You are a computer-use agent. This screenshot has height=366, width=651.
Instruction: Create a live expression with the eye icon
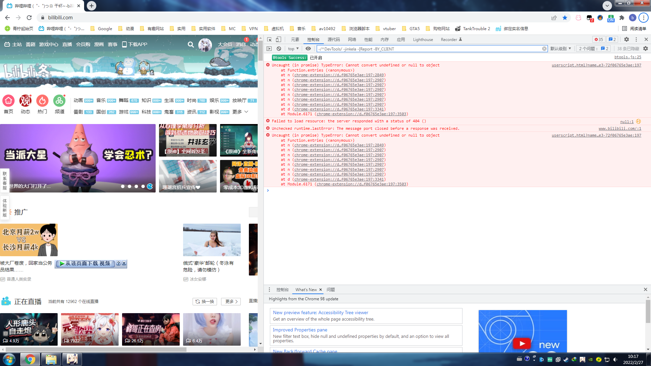(308, 49)
